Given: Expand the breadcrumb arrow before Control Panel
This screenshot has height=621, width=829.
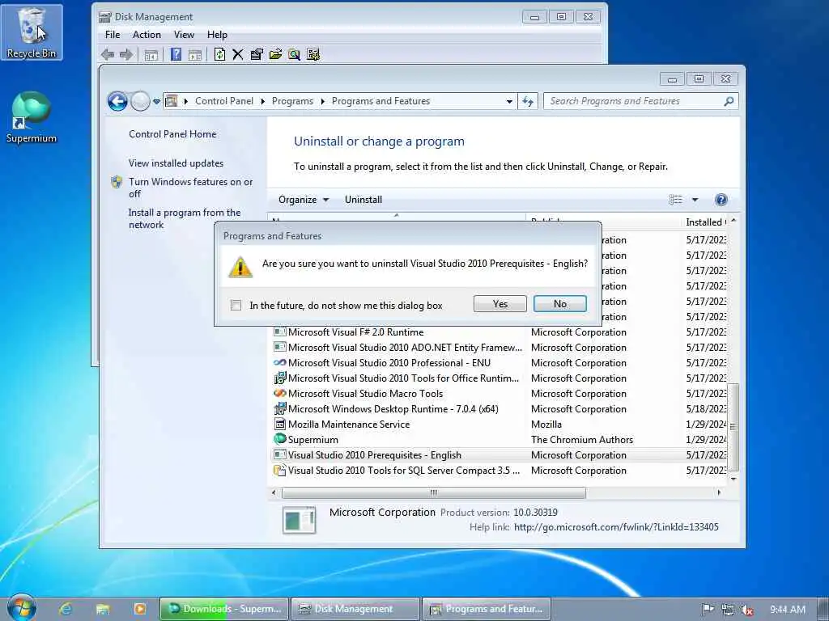Looking at the screenshot, I should coord(185,101).
